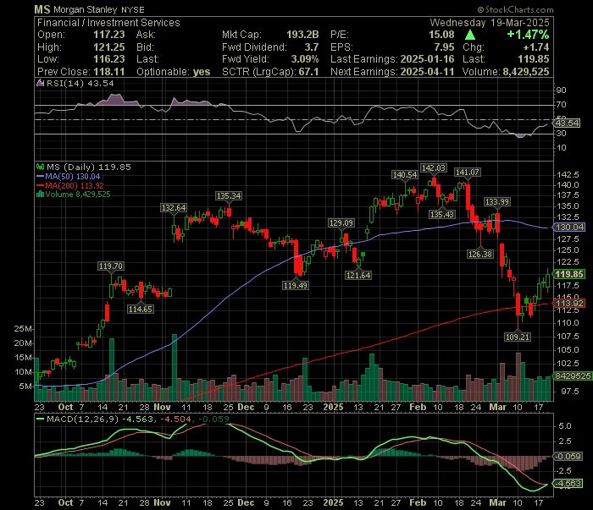Click the Mkt Cap value 193.2B
Screen dimensions: 593x510
302,35
